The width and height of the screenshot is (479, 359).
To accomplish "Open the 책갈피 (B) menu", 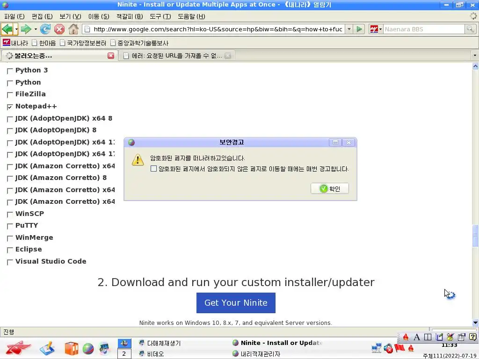I will [x=130, y=16].
